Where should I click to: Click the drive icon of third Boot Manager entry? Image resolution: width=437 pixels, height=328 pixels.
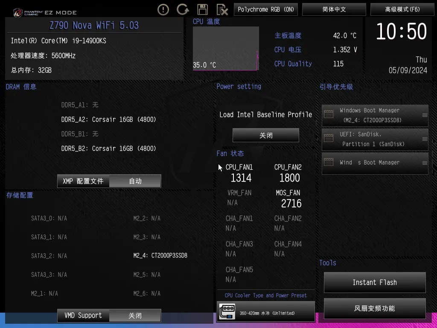click(x=329, y=162)
